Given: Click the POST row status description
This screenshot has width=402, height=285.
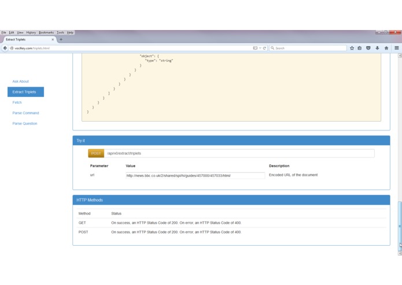Looking at the screenshot, I should tap(176, 232).
